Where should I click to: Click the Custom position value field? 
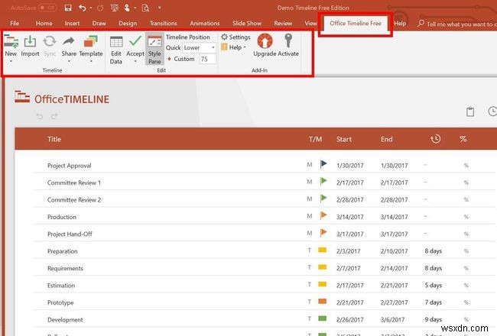pyautogui.click(x=207, y=59)
